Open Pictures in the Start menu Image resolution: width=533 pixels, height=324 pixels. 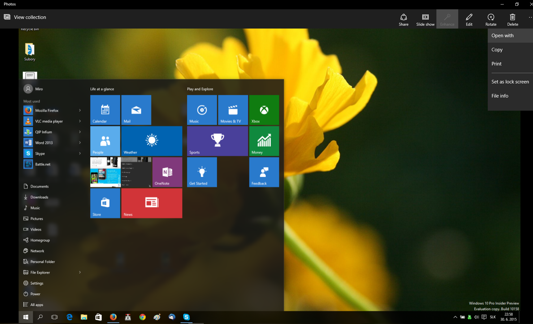(x=33, y=219)
